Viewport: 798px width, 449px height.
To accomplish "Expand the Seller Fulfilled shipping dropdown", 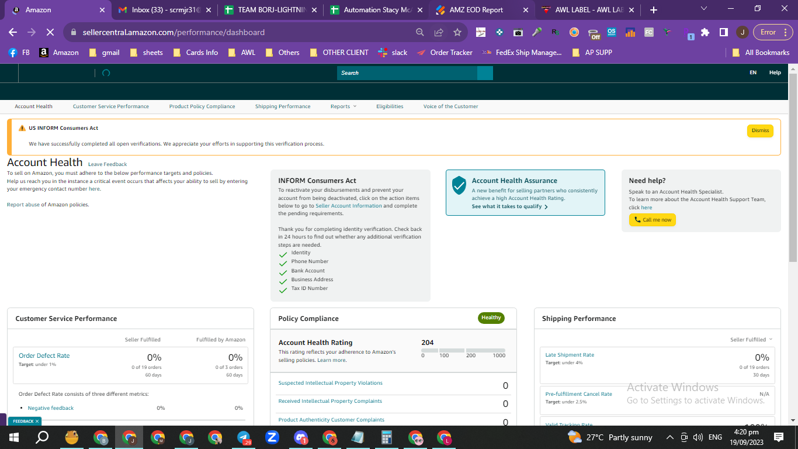I will coord(751,340).
